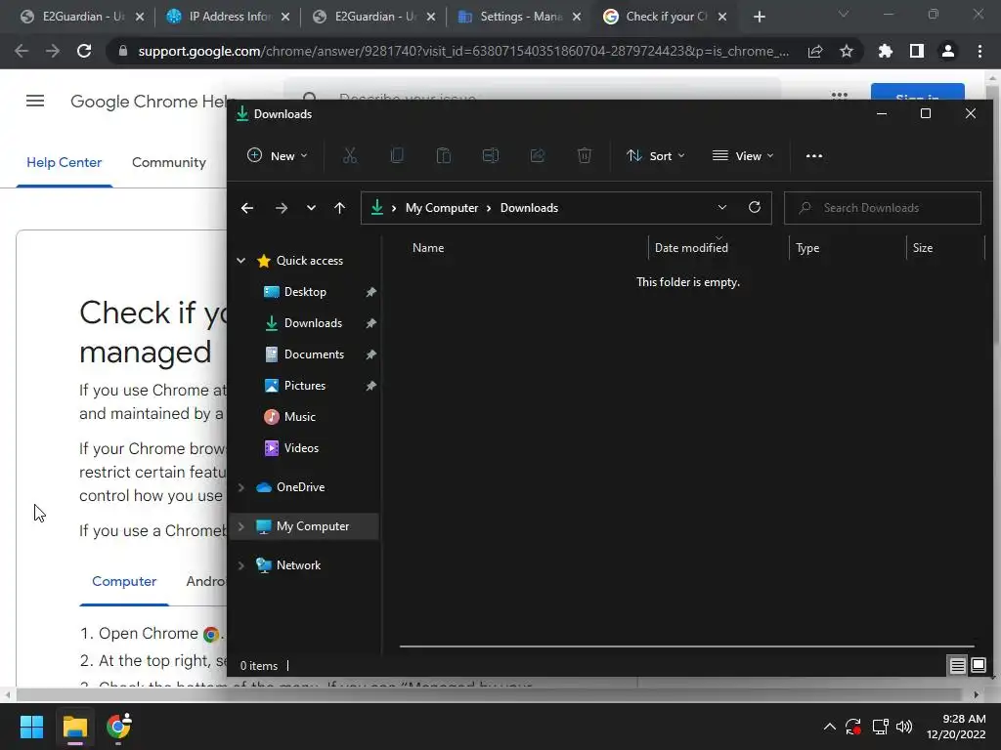
Task: Click the Cut scissors icon in Explorer toolbar
Action: pos(350,155)
